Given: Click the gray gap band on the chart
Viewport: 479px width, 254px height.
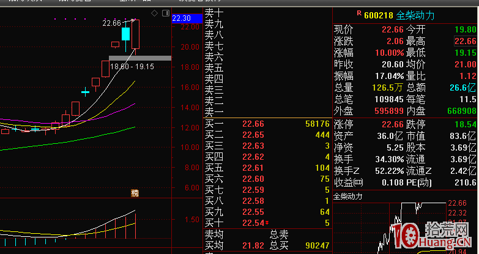Looking at the screenshot, I should click(x=140, y=58).
